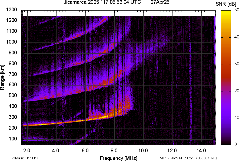This screenshot has height=161, width=239.
Task: Click the range tick label "100"
Action: (x=13, y=139)
